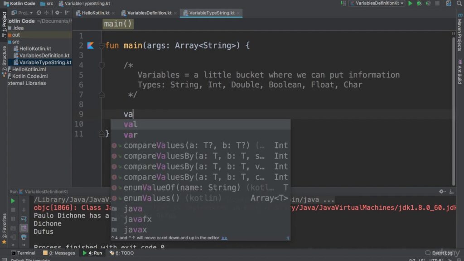The image size is (464, 261).
Task: Click the main() breadcrumb above editor
Action: [118, 24]
